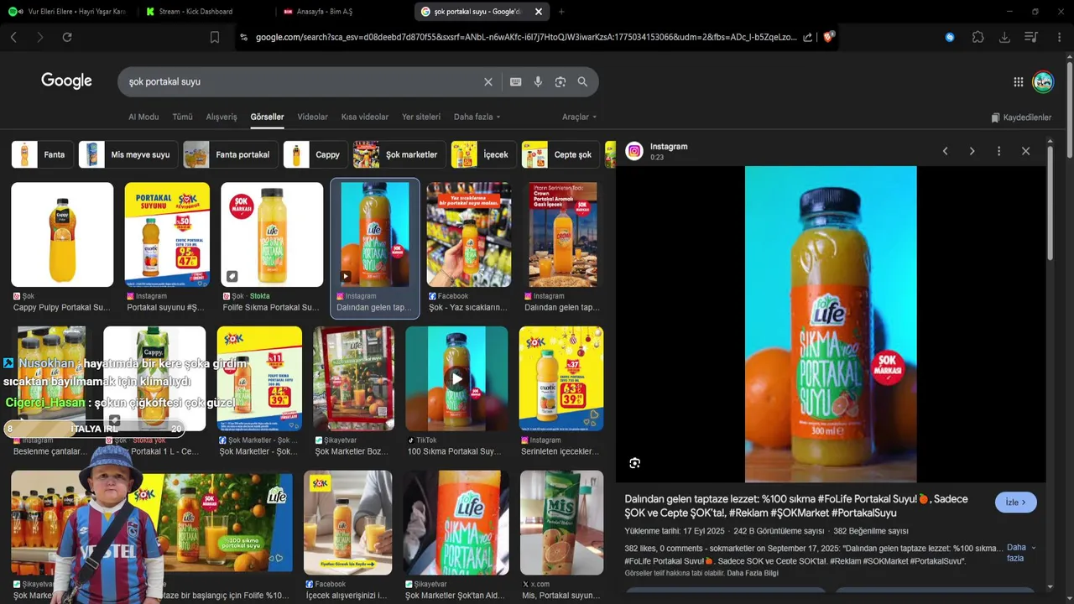Open the Daha Fazla Bilgi link
The width and height of the screenshot is (1074, 604).
[x=753, y=573]
